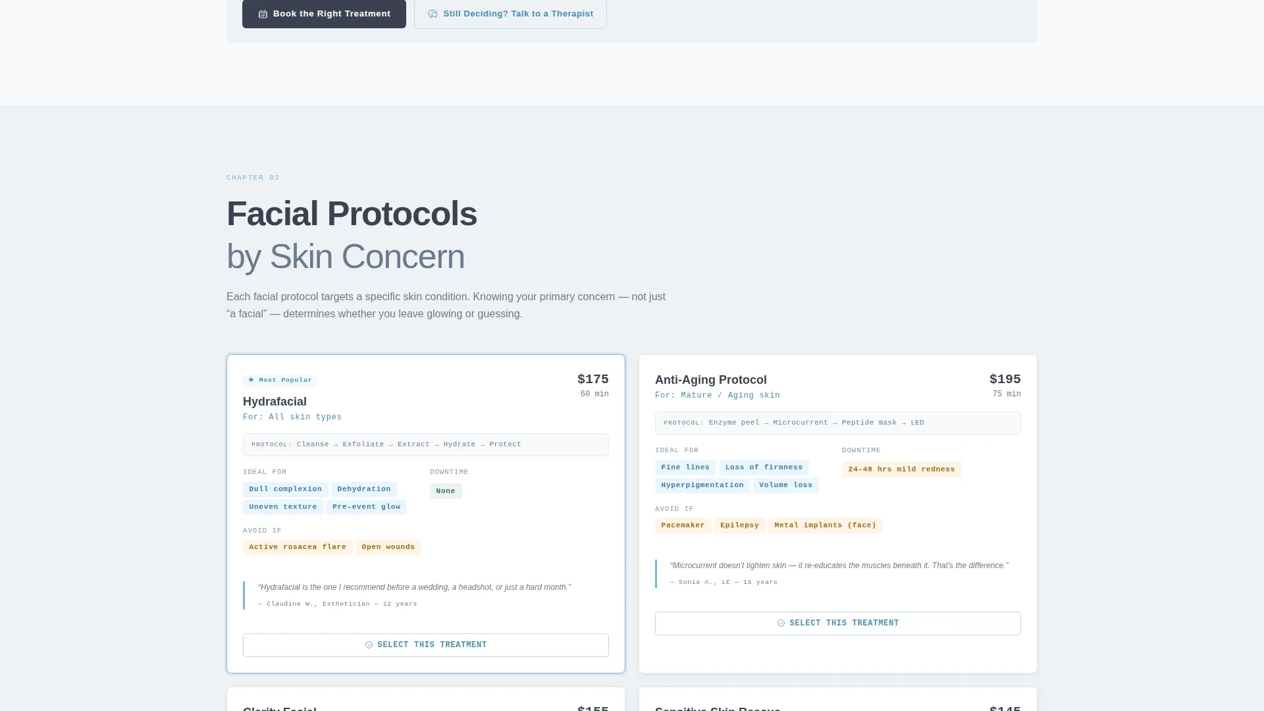The width and height of the screenshot is (1264, 711).
Task: Select the Hydrafacial treatment
Action: [x=426, y=645]
